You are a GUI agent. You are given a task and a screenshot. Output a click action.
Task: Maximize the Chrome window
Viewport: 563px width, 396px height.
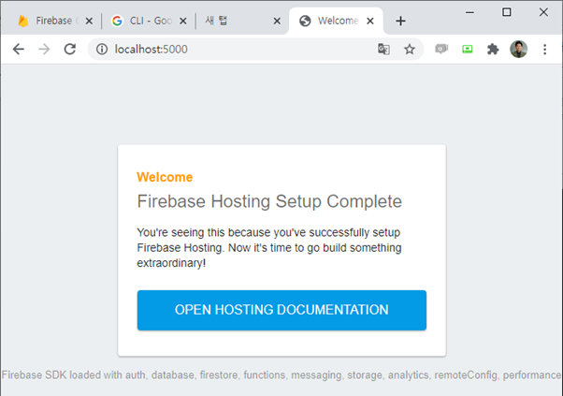[x=507, y=12]
